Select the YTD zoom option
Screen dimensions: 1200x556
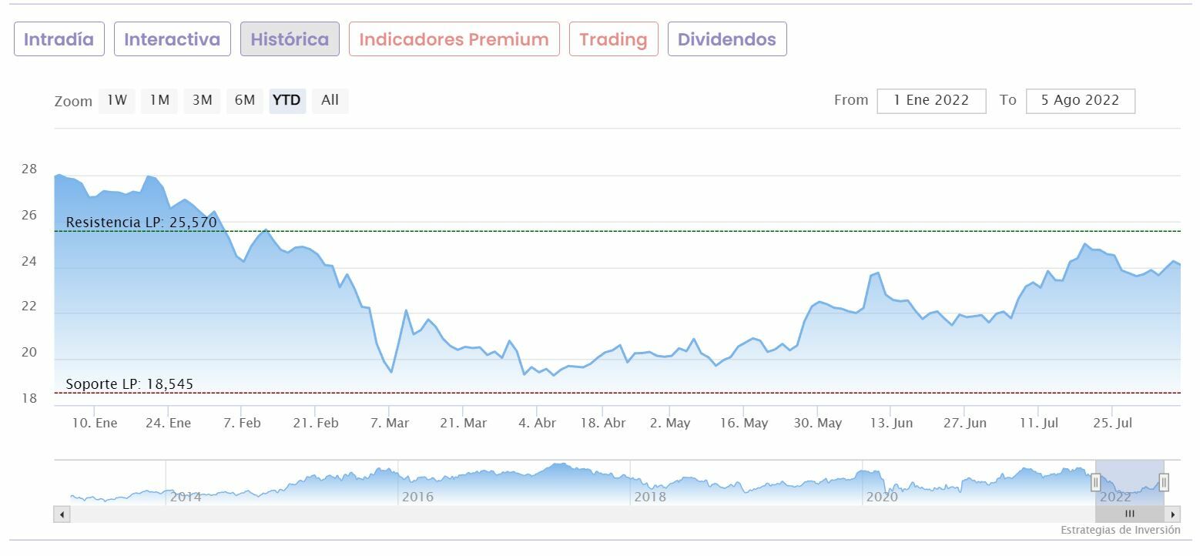coord(287,100)
